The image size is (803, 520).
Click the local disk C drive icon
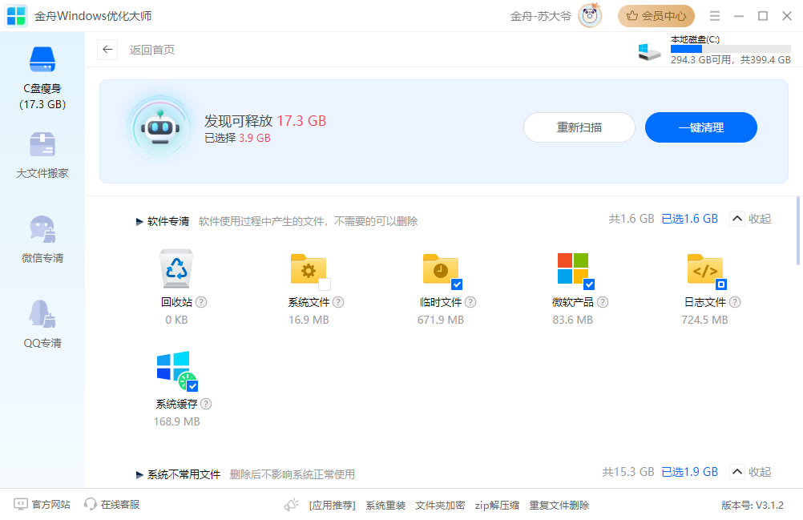(649, 51)
